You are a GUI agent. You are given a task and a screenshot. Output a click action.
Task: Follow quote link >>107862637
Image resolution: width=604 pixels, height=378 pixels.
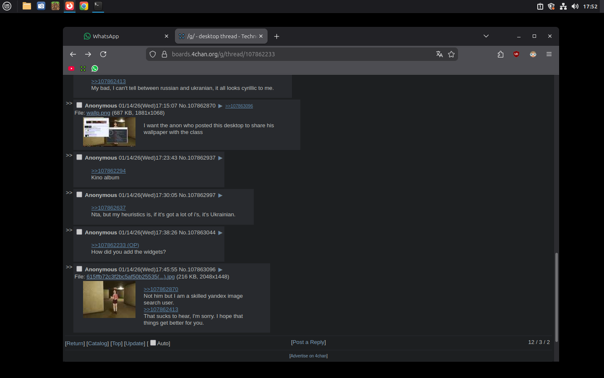point(109,208)
